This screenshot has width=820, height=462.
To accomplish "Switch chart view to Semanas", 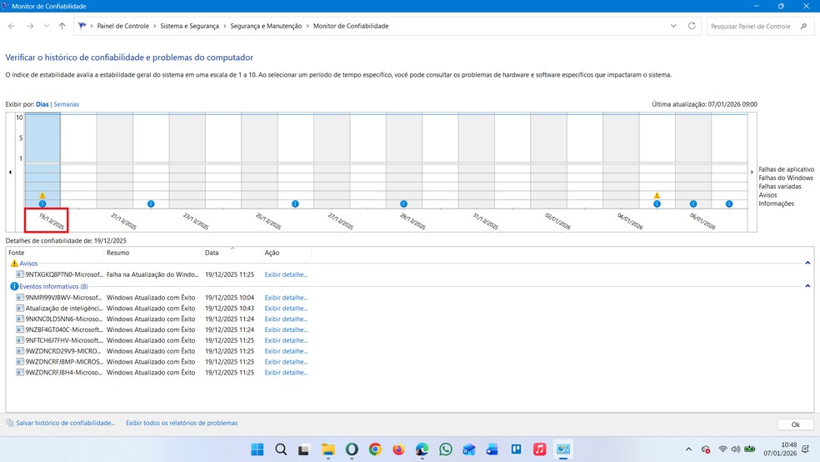I will (x=67, y=104).
